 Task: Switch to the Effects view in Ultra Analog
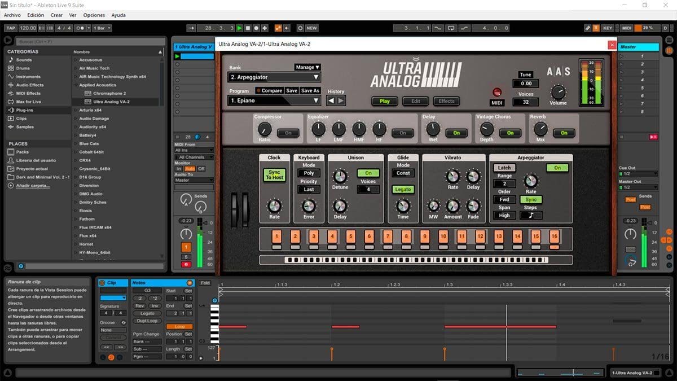coord(447,101)
